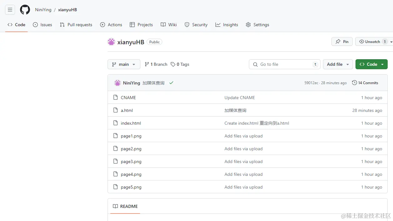Click the file icon next to a.html
This screenshot has height=221, width=393.
[x=116, y=110]
